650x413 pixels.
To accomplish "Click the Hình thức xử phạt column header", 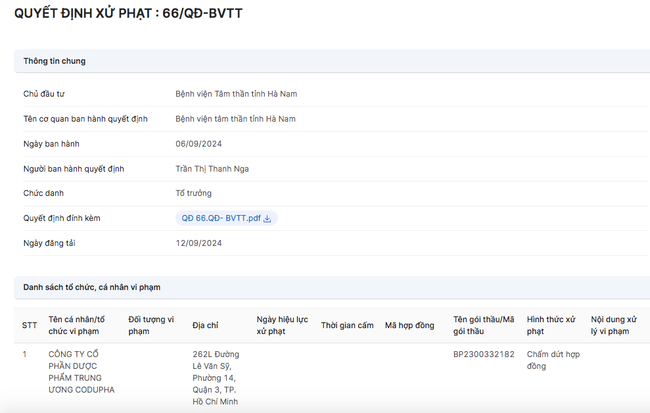I will point(551,326).
